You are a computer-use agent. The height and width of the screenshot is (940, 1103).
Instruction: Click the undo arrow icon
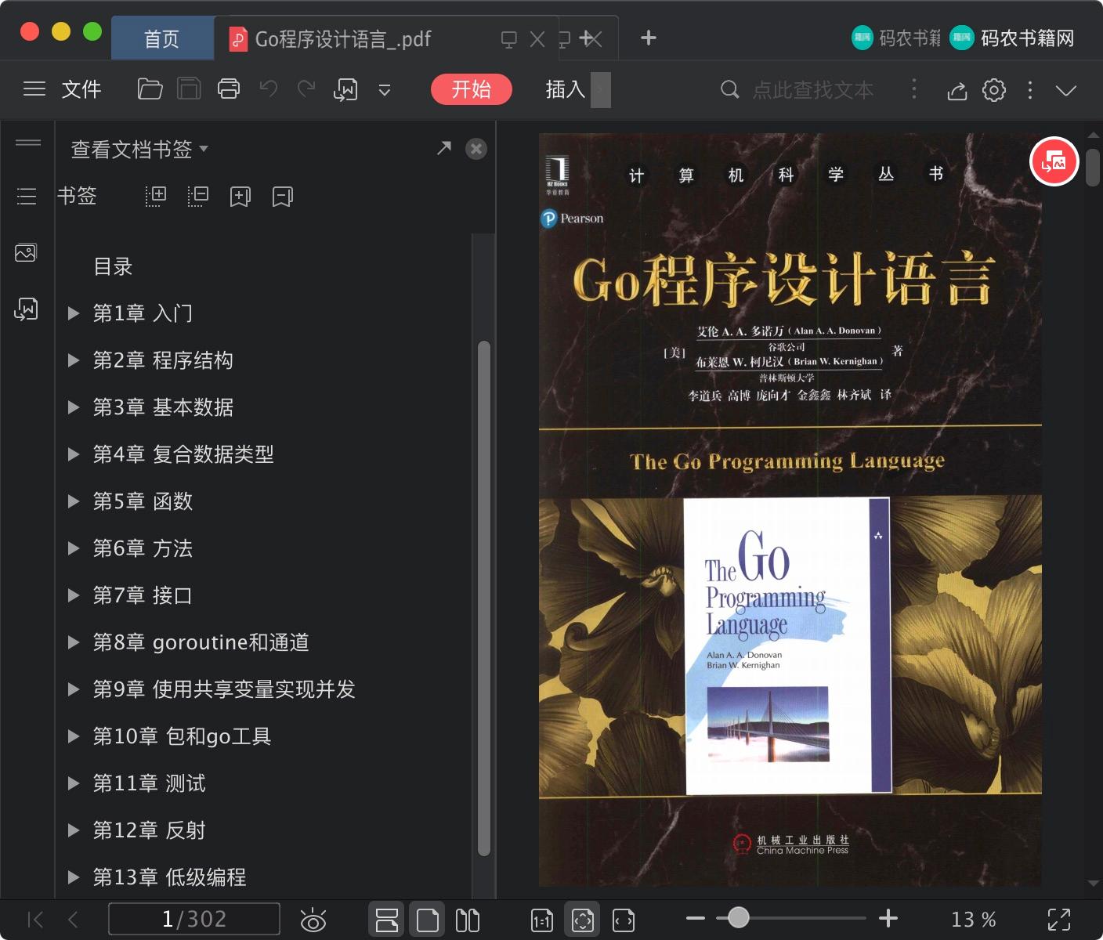269,89
